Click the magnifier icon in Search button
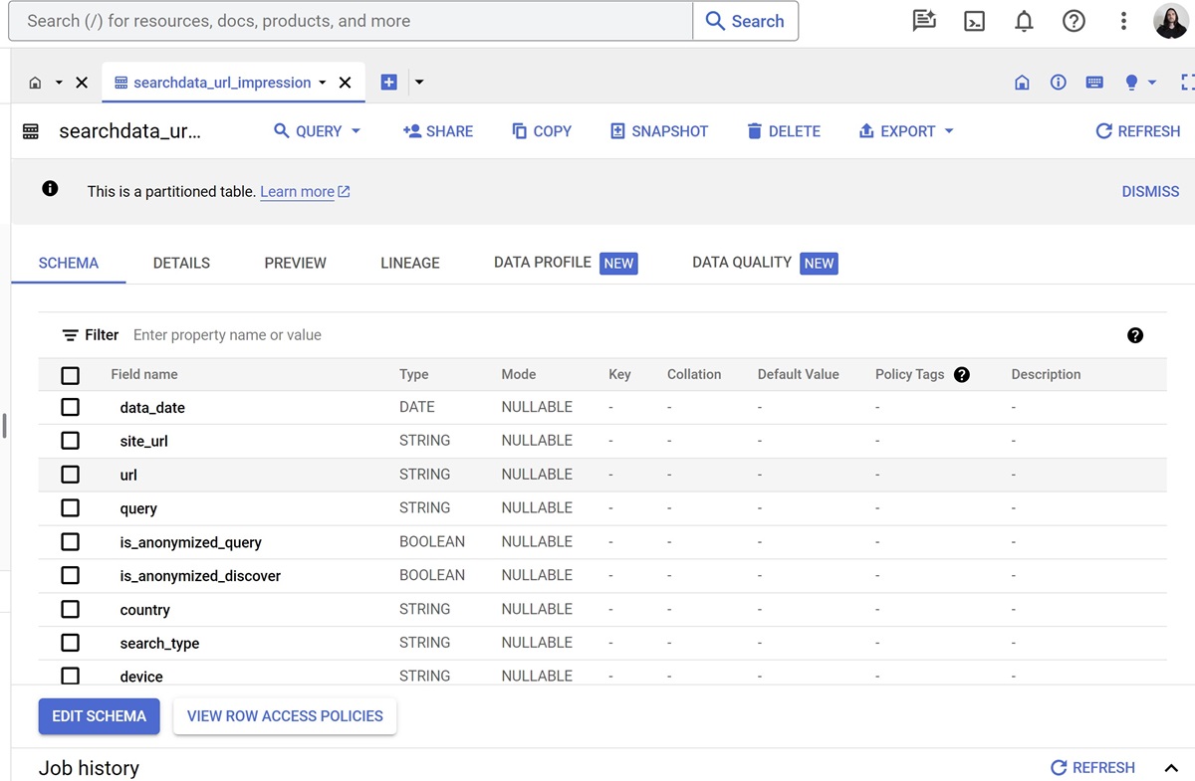Viewport: 1195px width, 781px height. (x=715, y=21)
